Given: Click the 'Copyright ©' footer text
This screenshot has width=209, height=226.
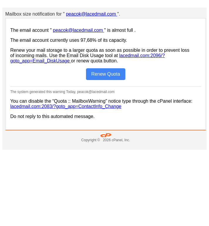Looking at the screenshot, I should tap(91, 140).
